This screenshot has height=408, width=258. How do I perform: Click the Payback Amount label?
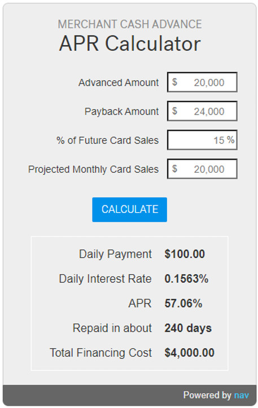pos(121,112)
